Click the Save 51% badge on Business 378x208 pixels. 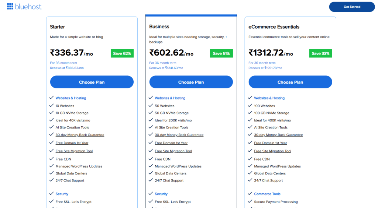(x=221, y=53)
